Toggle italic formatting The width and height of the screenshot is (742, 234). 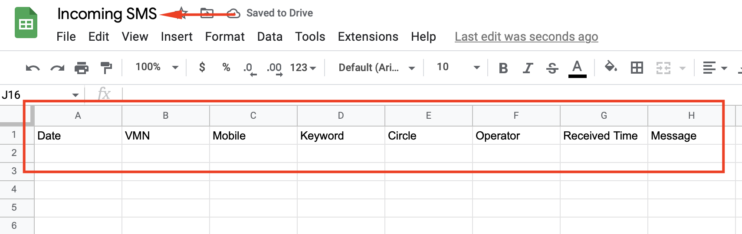(528, 68)
